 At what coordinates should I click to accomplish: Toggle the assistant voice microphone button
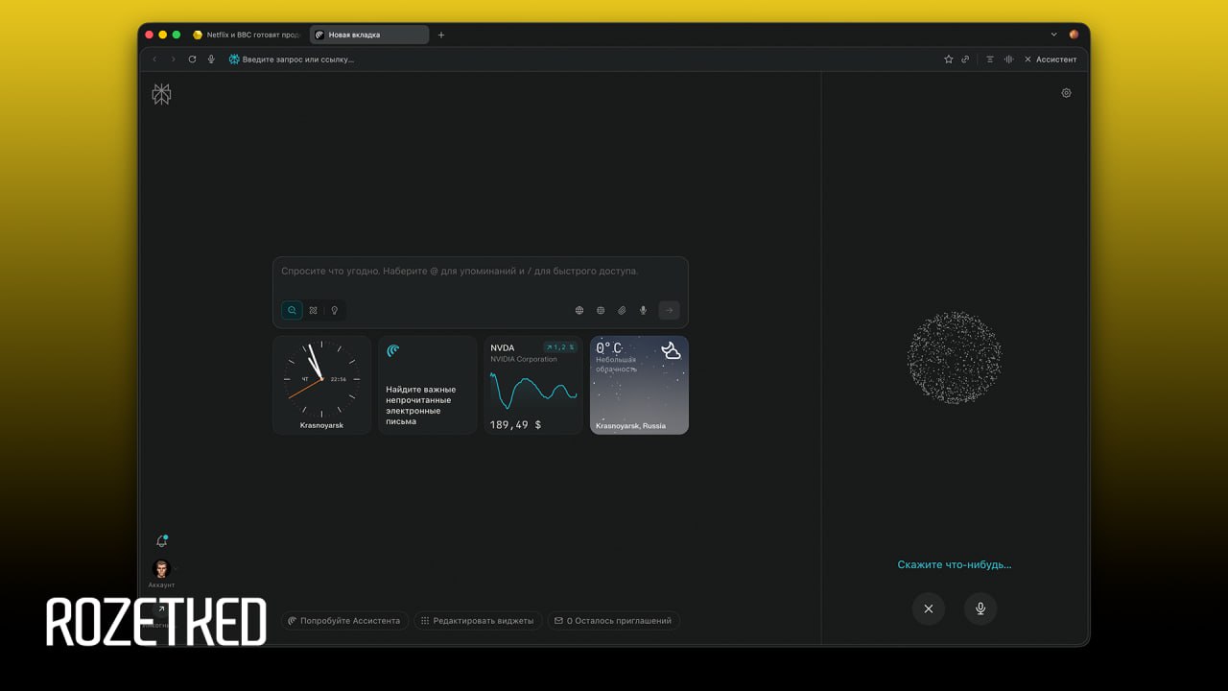[x=980, y=608]
